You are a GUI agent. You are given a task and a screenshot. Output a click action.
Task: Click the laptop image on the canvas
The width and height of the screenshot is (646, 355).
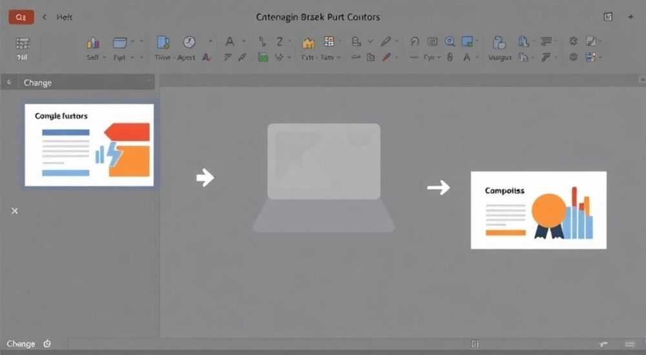pos(324,178)
